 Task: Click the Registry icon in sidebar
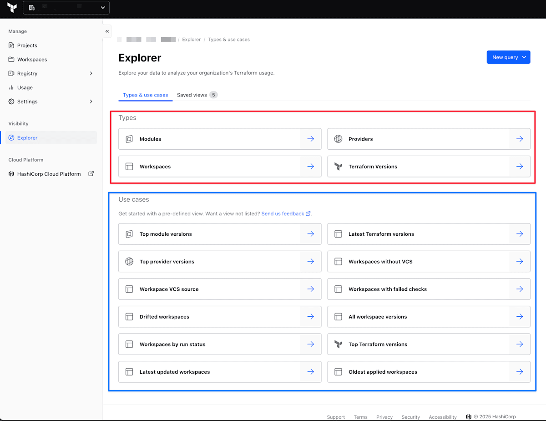11,73
